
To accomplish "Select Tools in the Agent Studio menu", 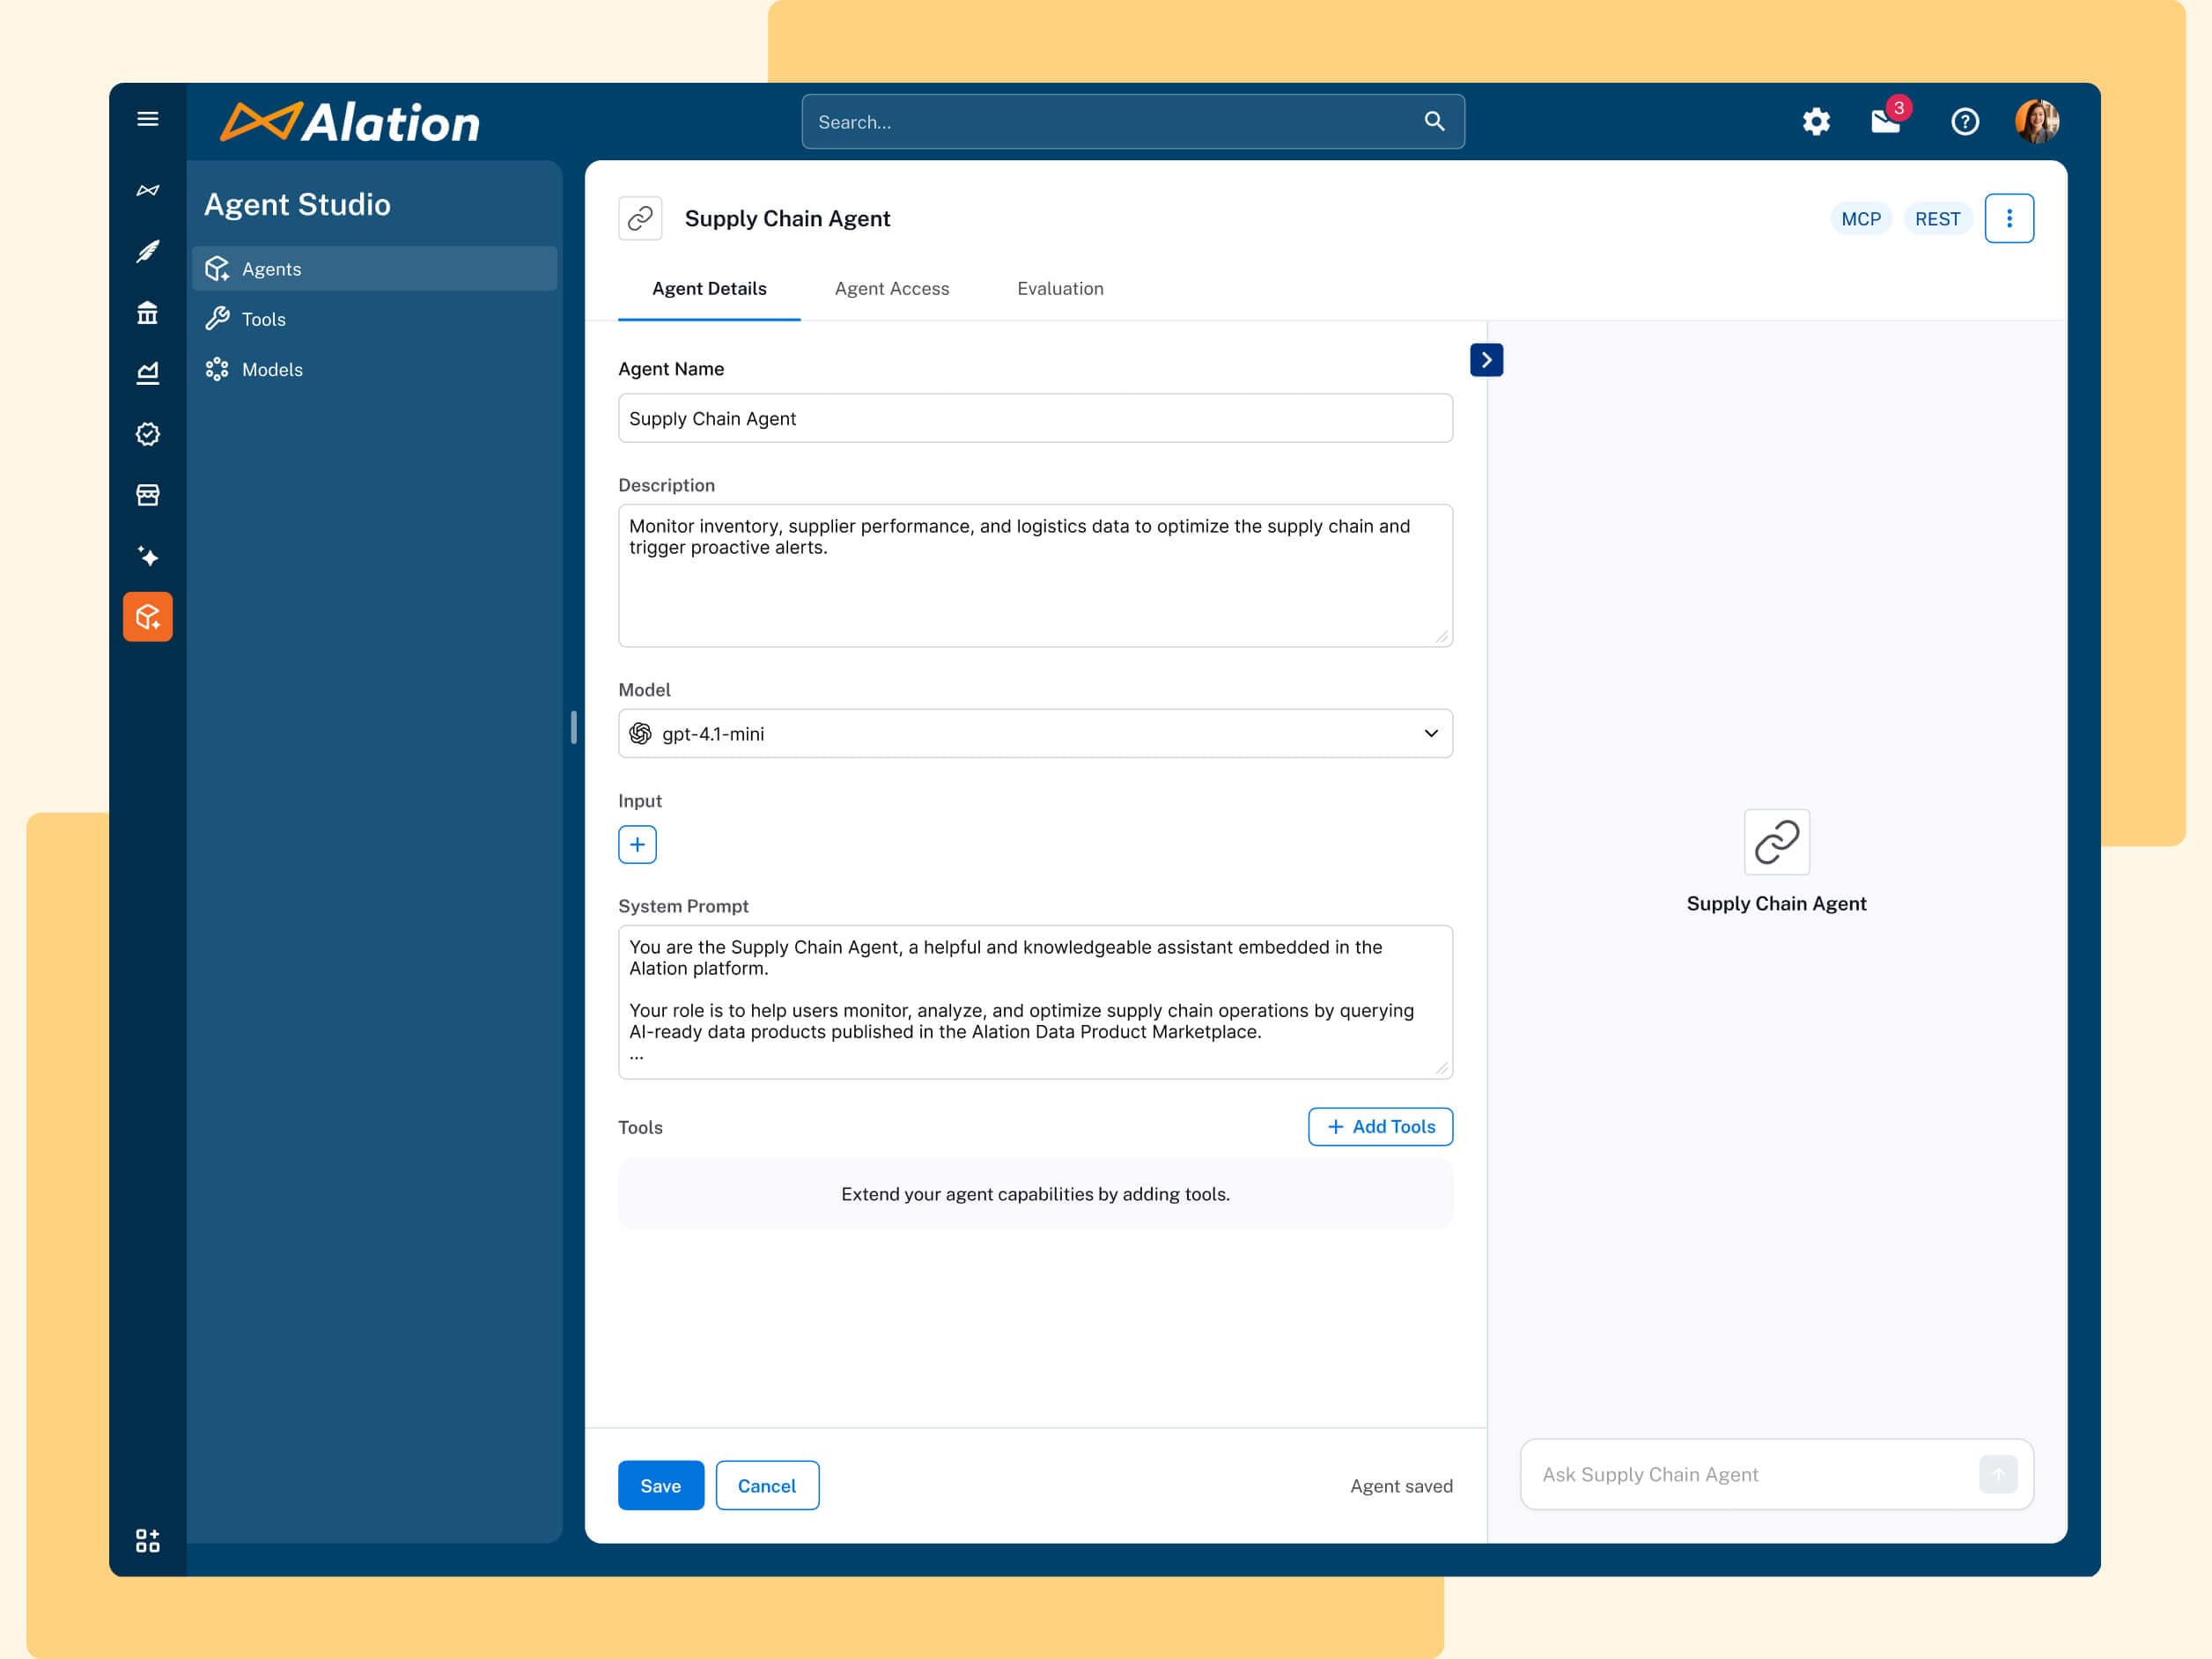I will [x=263, y=318].
